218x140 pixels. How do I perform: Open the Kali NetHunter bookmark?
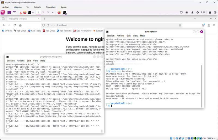[82, 31]
